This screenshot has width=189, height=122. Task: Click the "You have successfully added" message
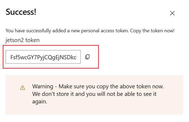pos(67,31)
